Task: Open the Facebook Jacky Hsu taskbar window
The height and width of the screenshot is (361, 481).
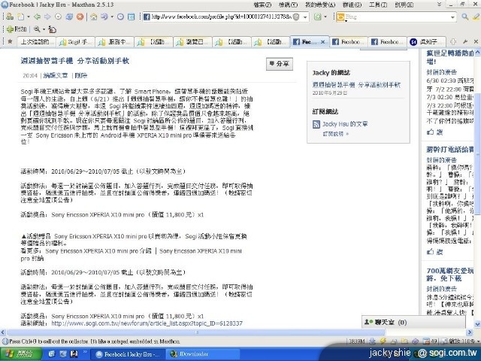Action: [129, 354]
